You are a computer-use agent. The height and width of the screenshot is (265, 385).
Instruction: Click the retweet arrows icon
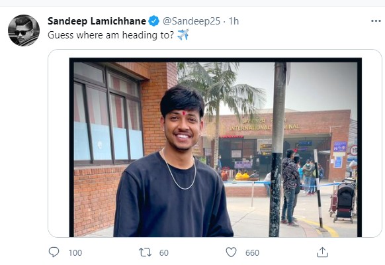pos(145,252)
